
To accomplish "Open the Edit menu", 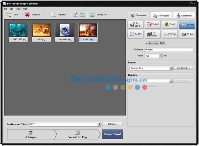I will click(11, 9).
